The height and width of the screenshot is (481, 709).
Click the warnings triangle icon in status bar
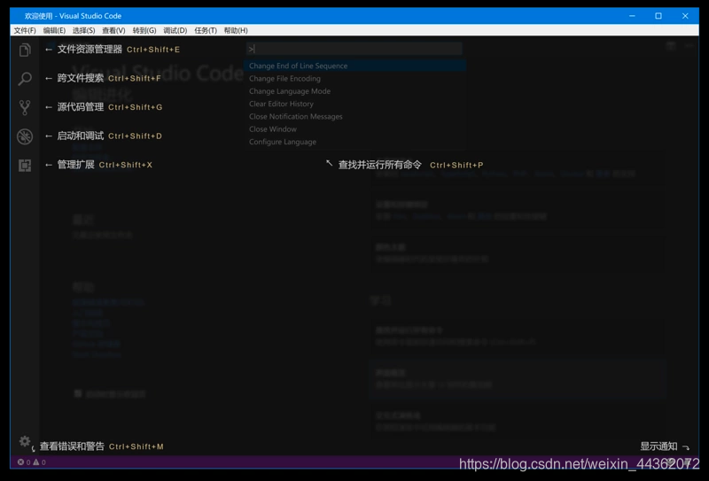pos(36,462)
